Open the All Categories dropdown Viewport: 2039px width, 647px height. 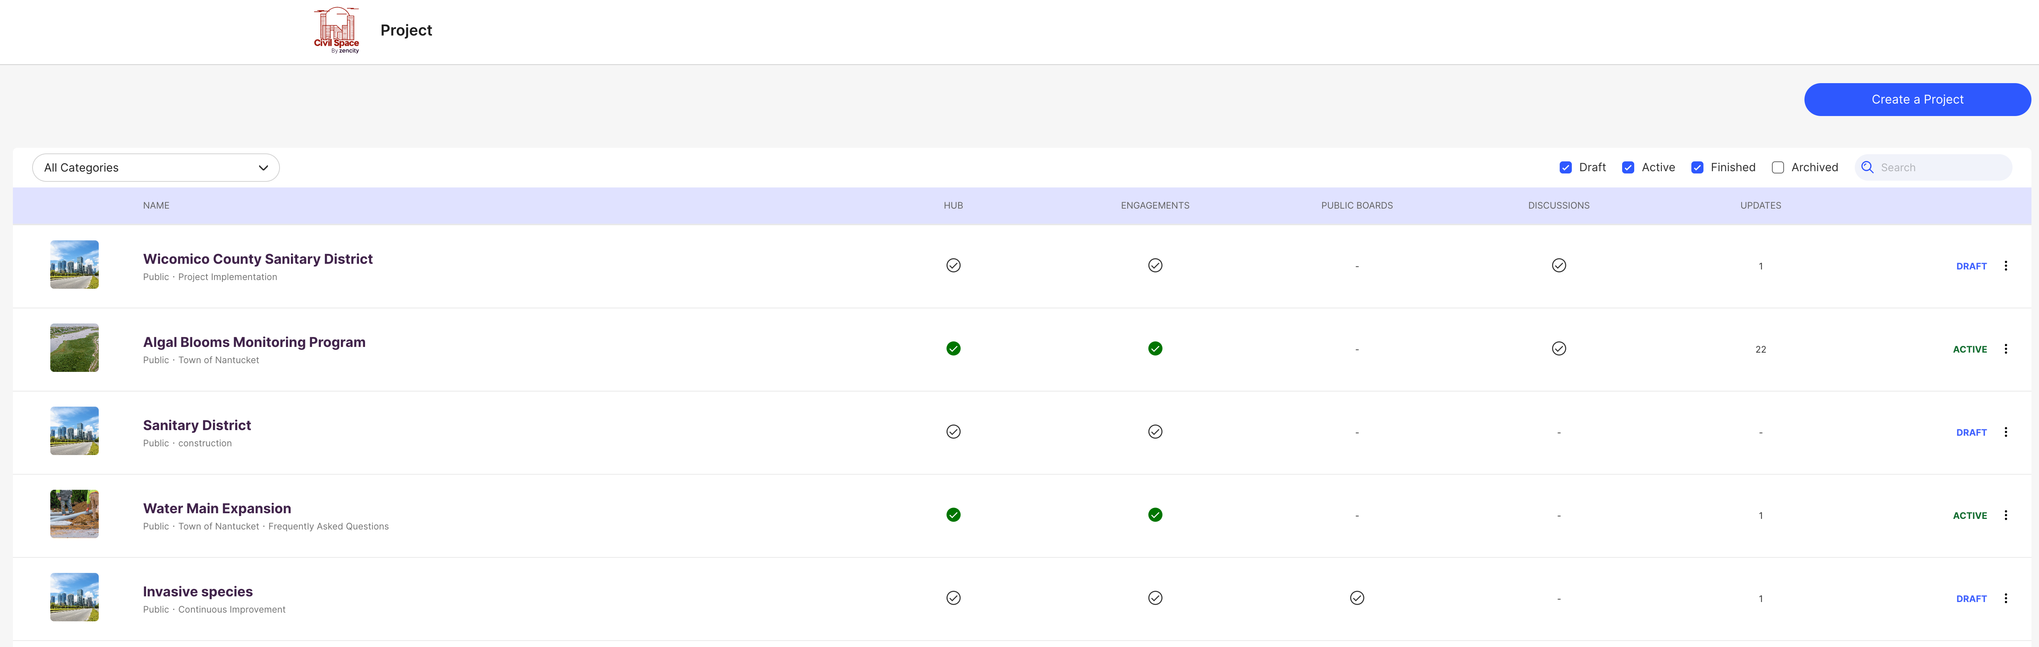click(155, 167)
